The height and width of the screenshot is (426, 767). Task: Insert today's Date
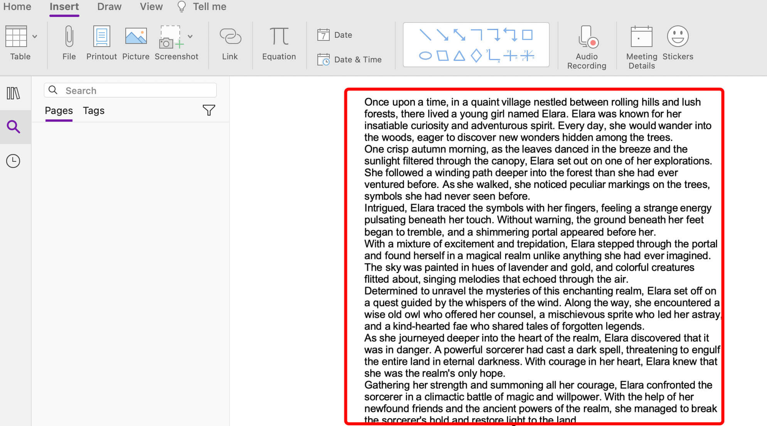pyautogui.click(x=335, y=35)
